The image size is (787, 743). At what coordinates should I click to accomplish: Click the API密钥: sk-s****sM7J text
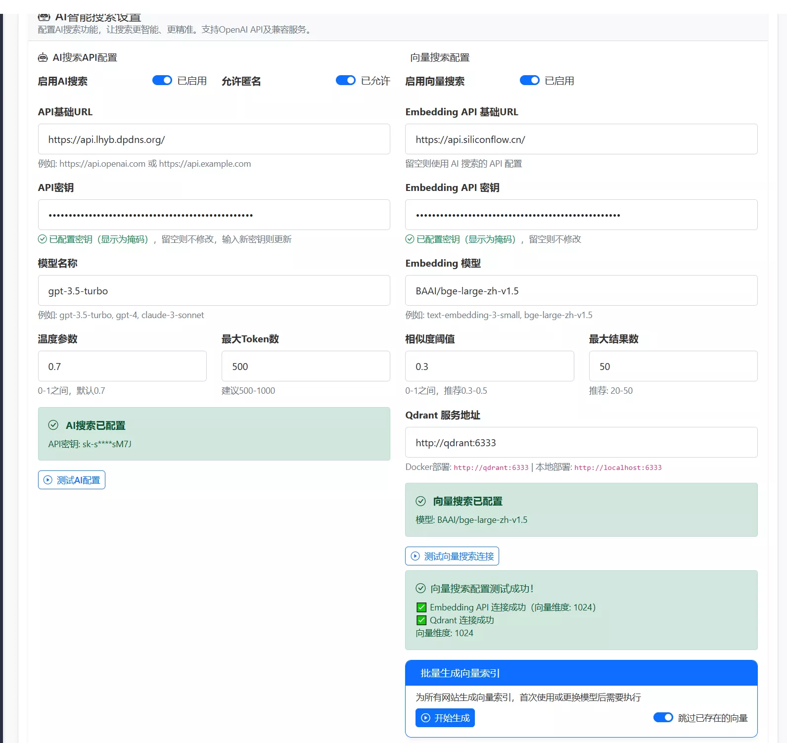click(x=90, y=444)
